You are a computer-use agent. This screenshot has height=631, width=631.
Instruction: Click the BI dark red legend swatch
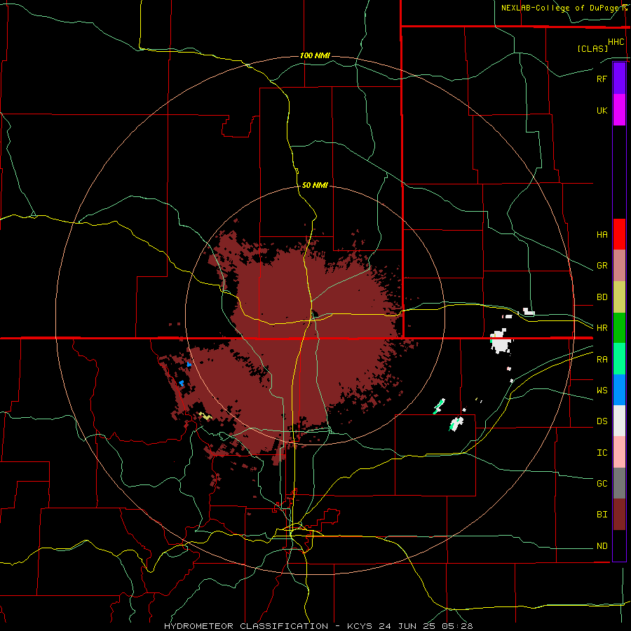tap(619, 515)
